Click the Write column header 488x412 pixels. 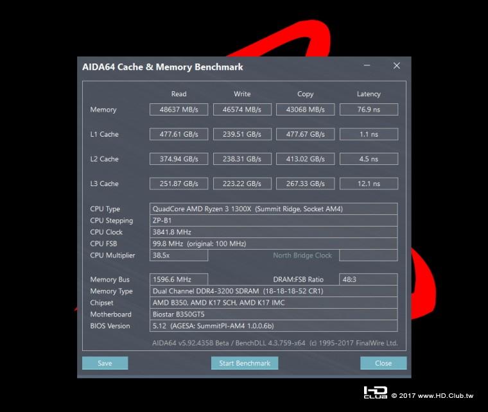(x=242, y=94)
